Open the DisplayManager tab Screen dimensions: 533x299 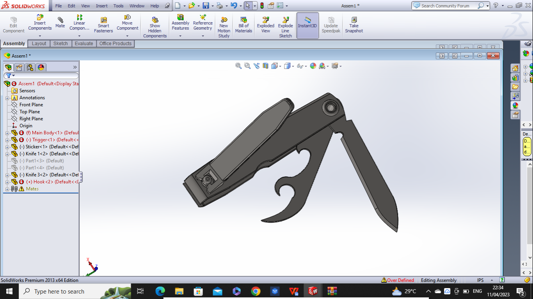(41, 67)
